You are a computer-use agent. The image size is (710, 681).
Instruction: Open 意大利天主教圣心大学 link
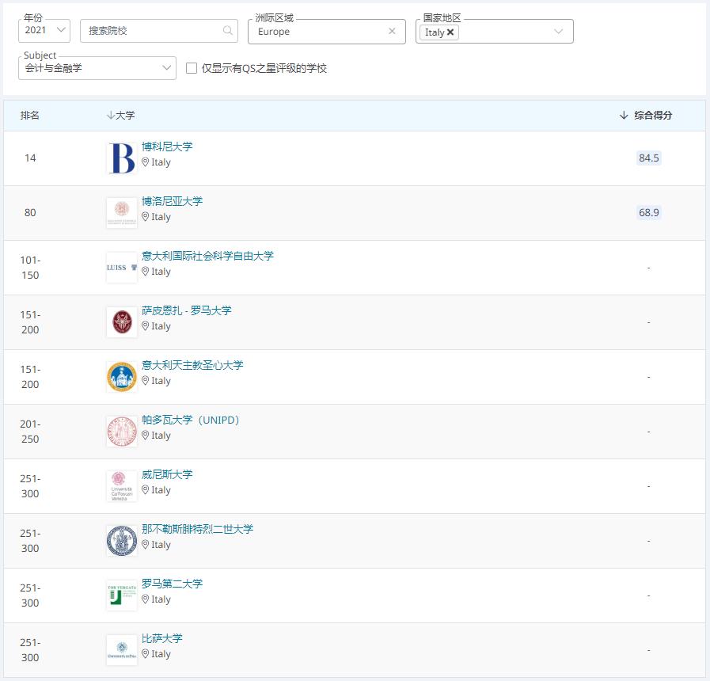point(192,365)
